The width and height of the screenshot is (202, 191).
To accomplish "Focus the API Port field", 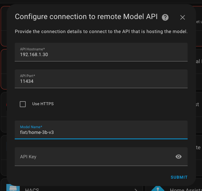I will (x=101, y=79).
